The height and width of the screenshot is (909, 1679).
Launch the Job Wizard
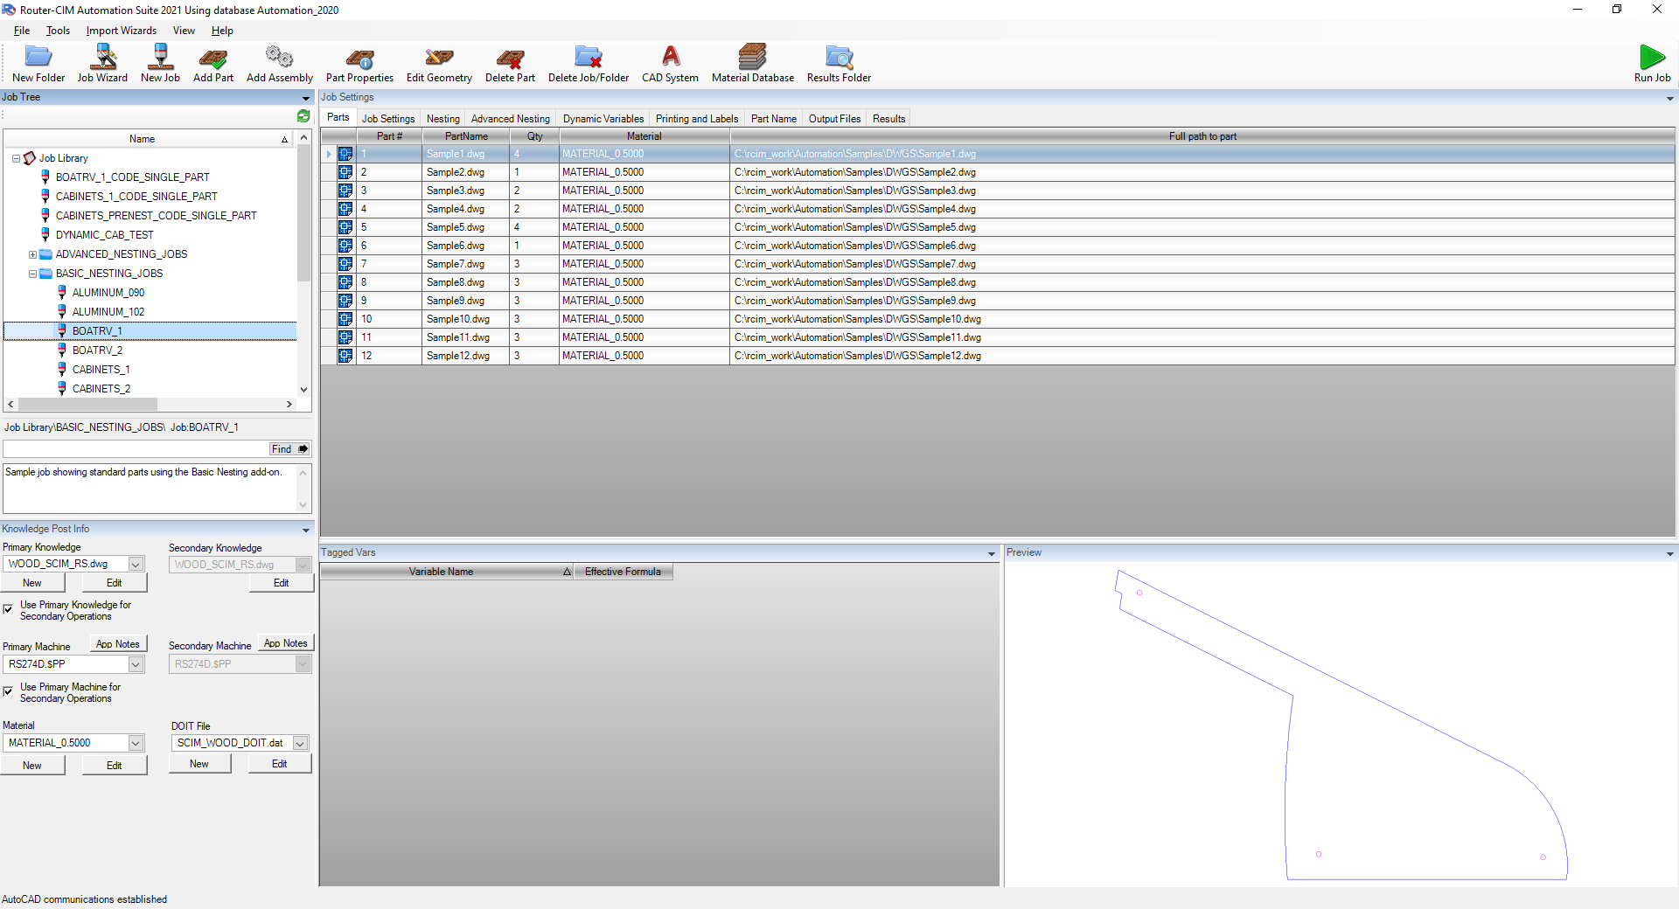(x=101, y=63)
